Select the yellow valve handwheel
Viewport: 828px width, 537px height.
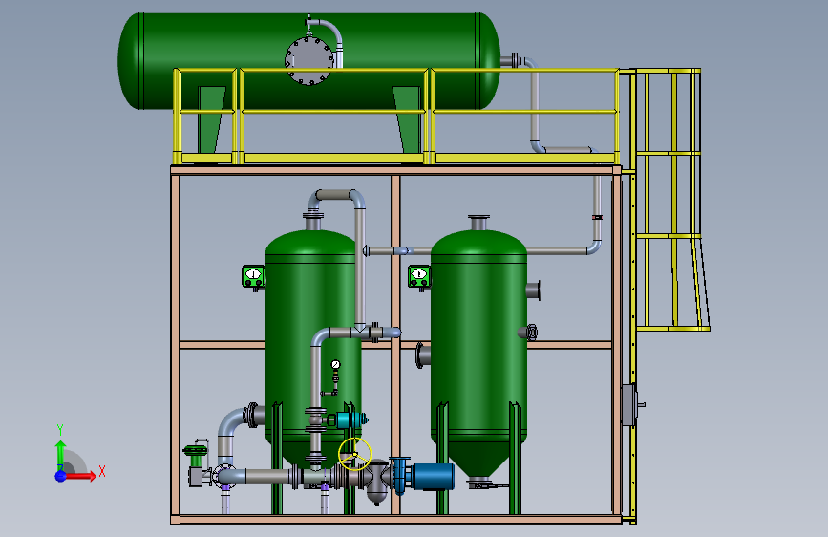(355, 454)
